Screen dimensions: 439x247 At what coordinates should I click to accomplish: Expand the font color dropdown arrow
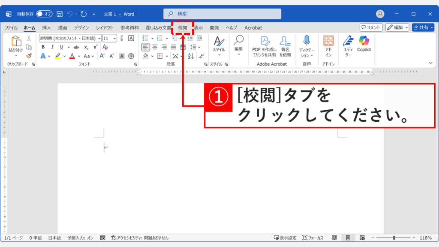pyautogui.click(x=78, y=56)
